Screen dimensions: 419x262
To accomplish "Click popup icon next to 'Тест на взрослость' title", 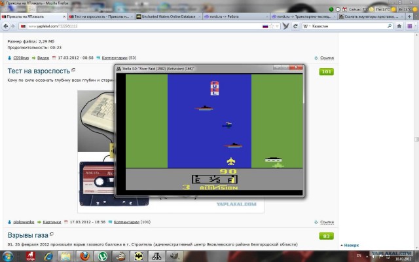I will [73, 70].
